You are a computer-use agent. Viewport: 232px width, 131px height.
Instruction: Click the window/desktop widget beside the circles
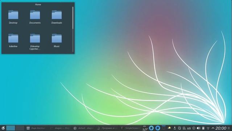click(163, 128)
